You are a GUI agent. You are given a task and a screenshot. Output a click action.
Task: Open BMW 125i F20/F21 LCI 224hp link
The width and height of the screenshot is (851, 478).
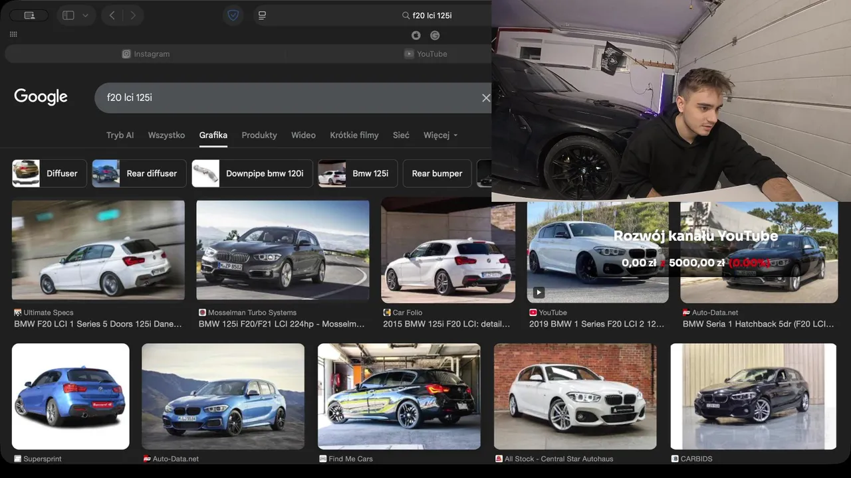pyautogui.click(x=281, y=324)
